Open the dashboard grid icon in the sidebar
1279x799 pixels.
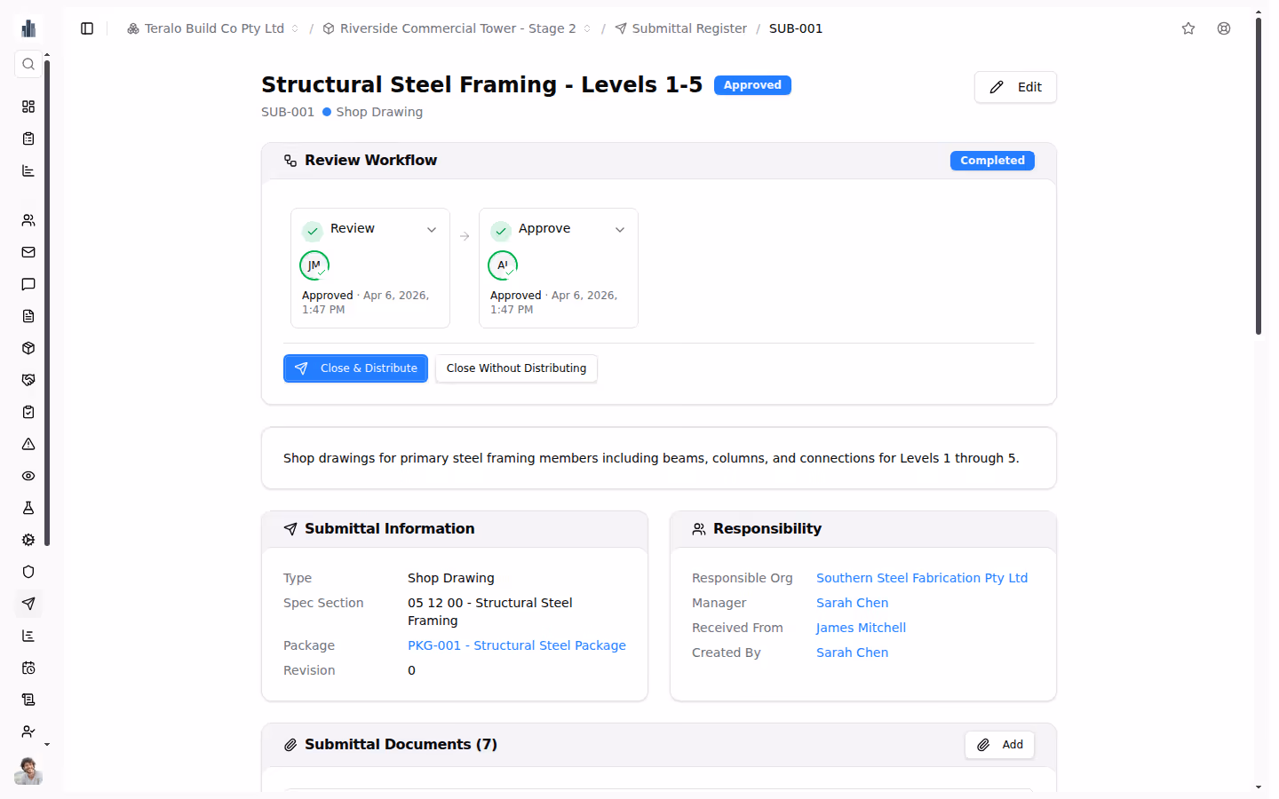click(x=28, y=107)
